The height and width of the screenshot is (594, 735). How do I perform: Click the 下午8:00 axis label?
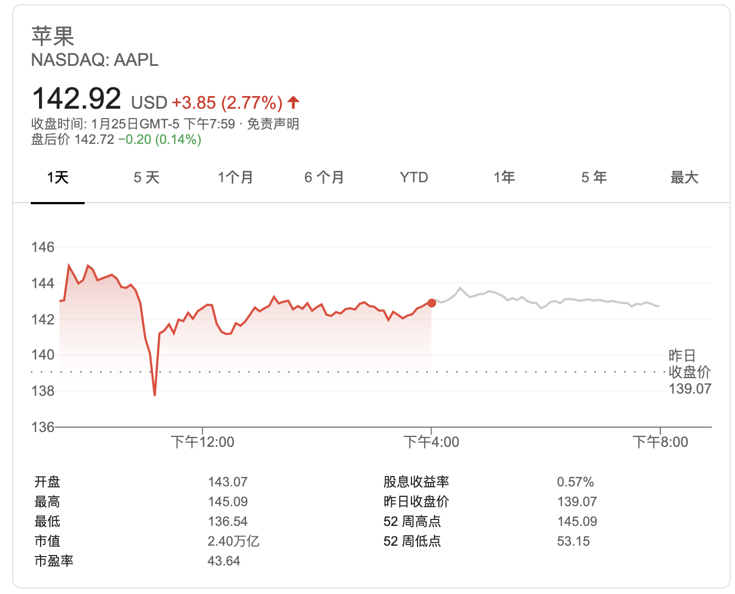660,442
